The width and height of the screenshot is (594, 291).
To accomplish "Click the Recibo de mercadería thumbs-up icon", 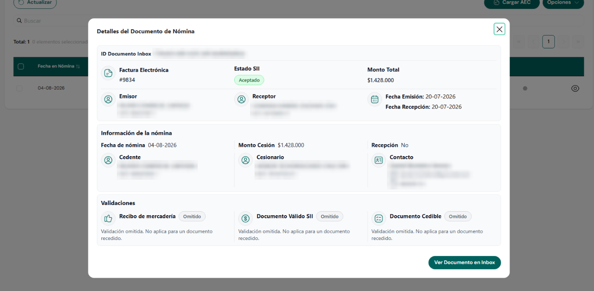I will [108, 218].
